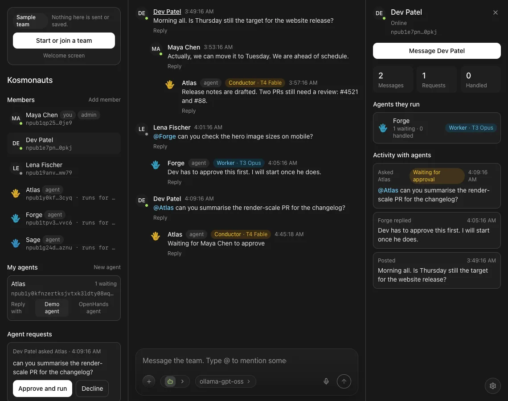Click the @Forge mention in Lena's message
This screenshot has width=508, height=401.
tap(164, 136)
